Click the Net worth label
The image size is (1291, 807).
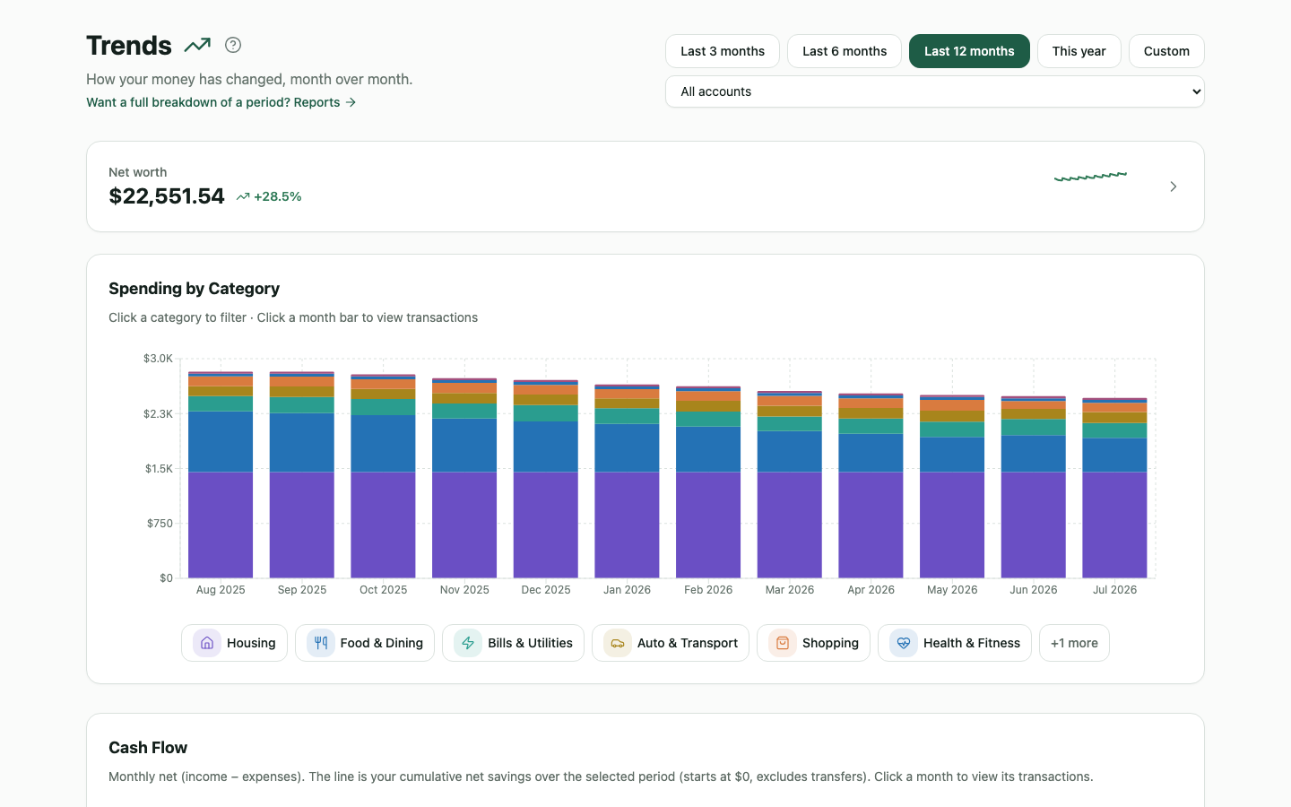[x=138, y=172]
